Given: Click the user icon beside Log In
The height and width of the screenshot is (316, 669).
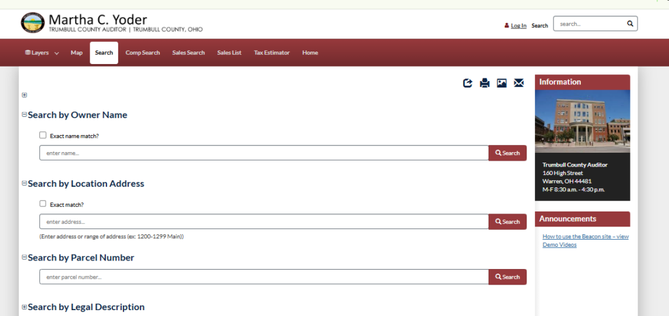Looking at the screenshot, I should [x=506, y=26].
